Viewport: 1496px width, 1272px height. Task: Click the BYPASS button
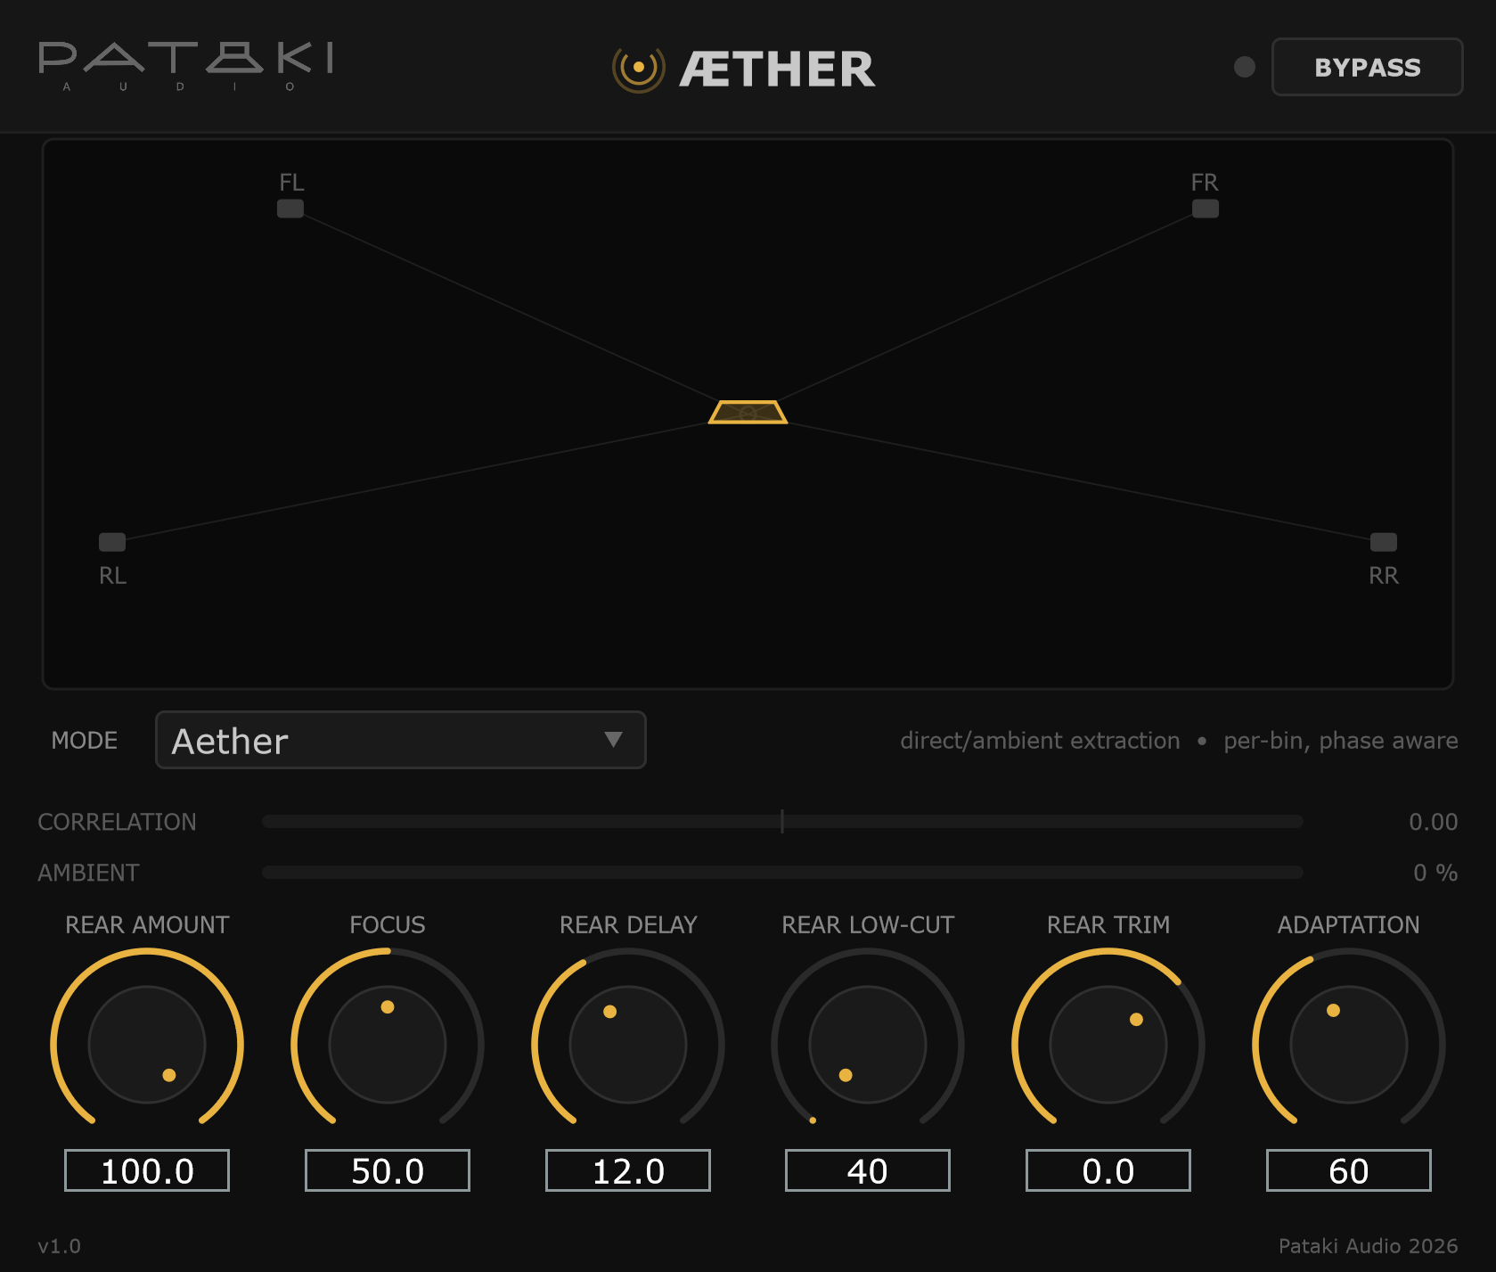pos(1367,67)
